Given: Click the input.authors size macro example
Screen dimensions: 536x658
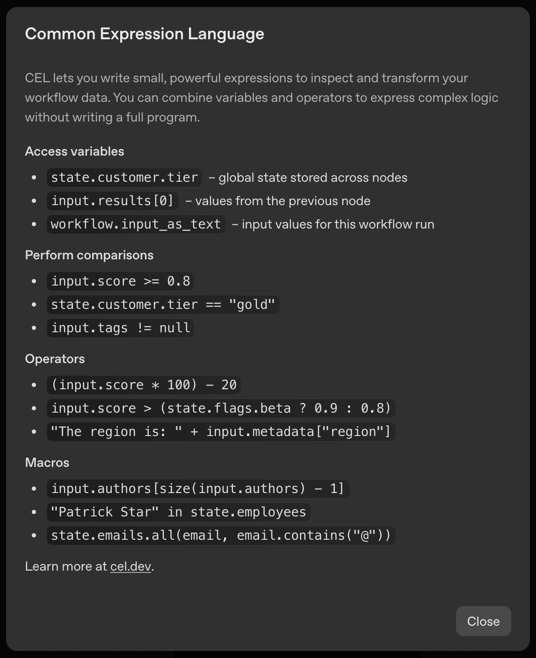Looking at the screenshot, I should 198,488.
